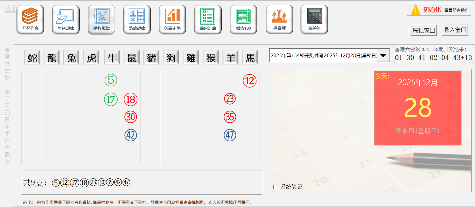Click the 綜合計算 calculation icon

click(208, 20)
